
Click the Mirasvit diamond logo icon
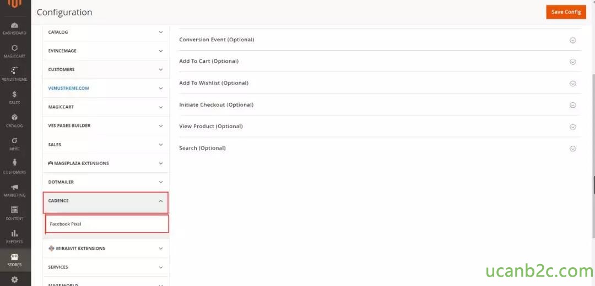pos(52,249)
